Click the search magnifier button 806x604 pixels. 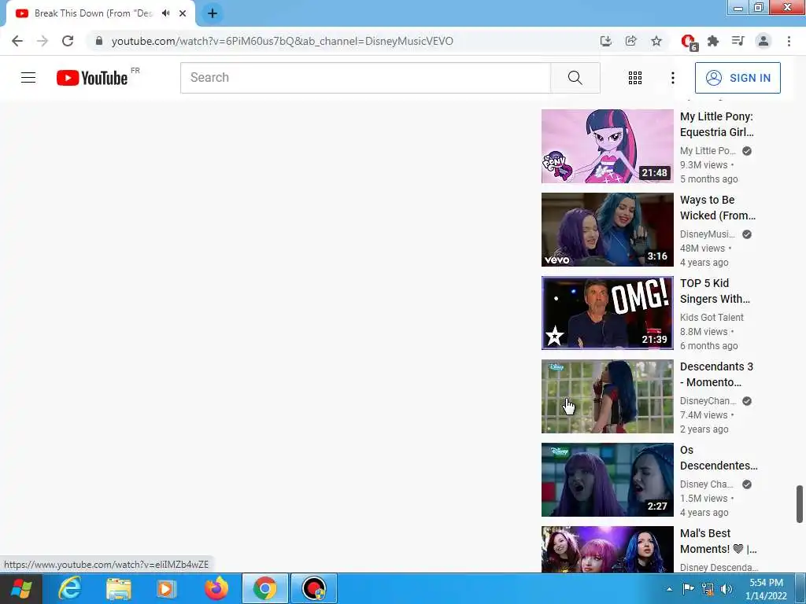coord(575,78)
